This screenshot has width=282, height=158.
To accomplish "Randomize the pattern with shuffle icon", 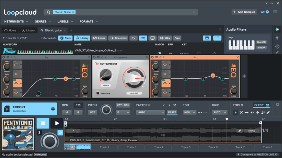I will tap(174, 105).
